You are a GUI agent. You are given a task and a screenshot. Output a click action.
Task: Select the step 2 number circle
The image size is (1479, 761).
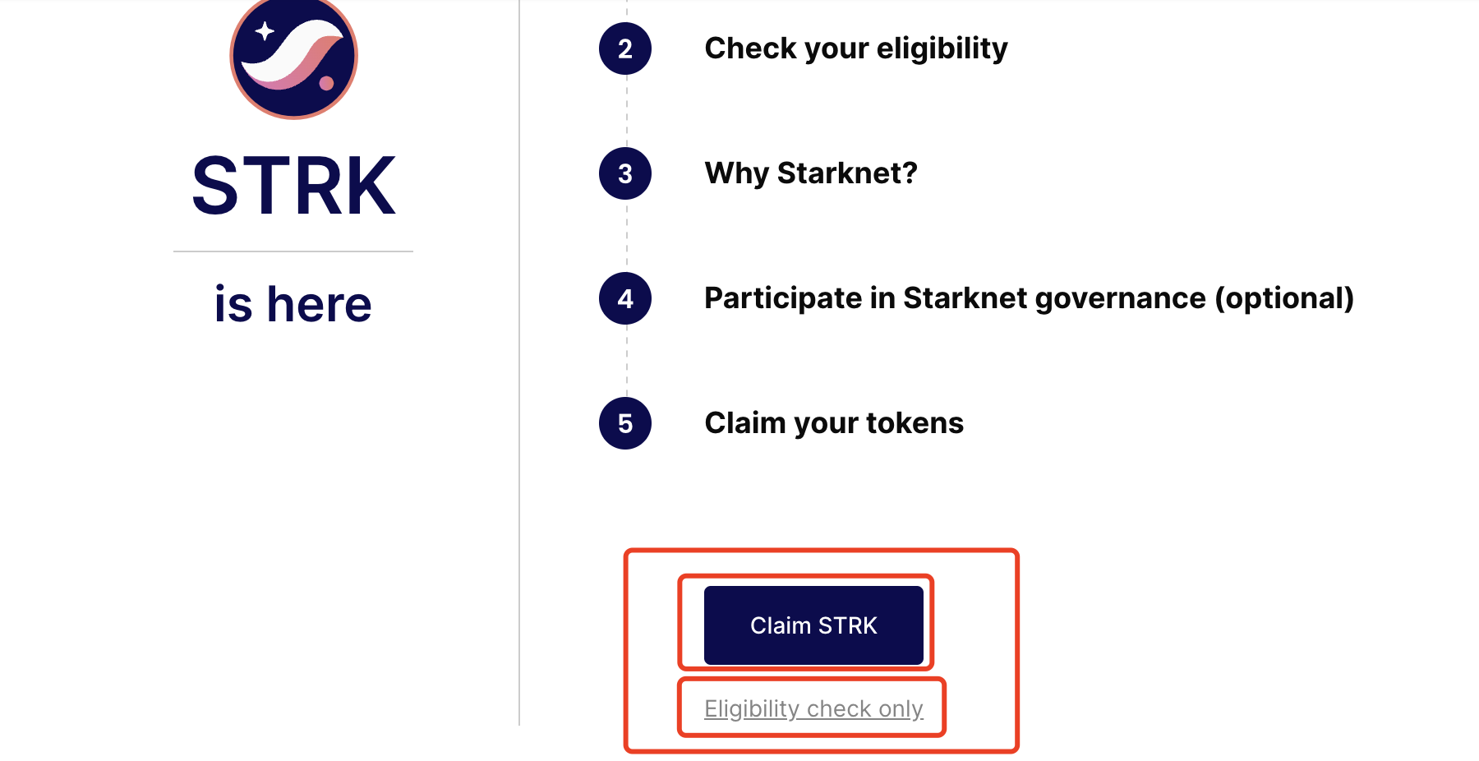point(625,49)
